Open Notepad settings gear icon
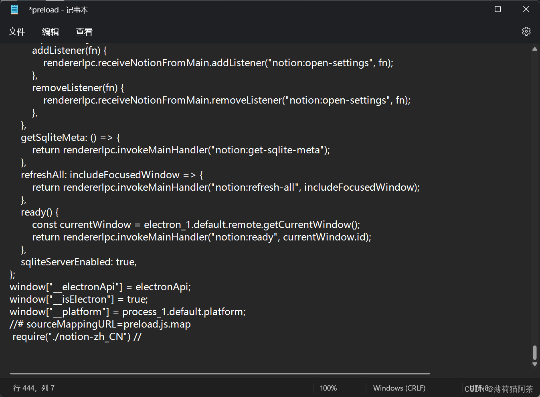This screenshot has height=397, width=540. click(526, 31)
